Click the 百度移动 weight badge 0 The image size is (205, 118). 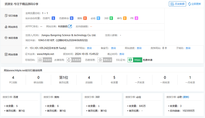pos(72,18)
